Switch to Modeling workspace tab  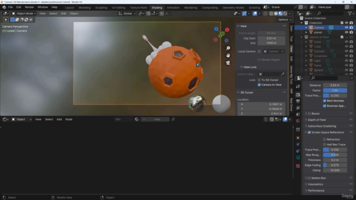tap(85, 8)
